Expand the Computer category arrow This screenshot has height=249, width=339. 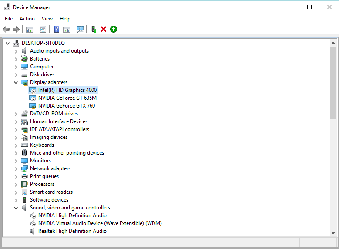pos(16,67)
